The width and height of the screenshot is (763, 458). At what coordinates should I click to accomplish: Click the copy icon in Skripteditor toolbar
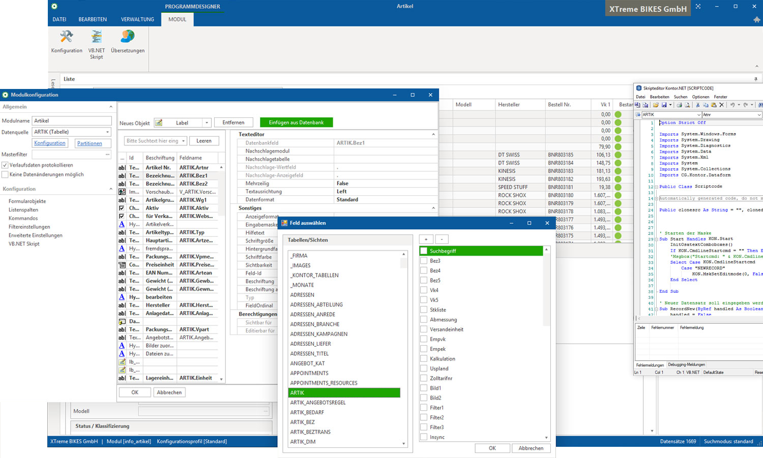[x=706, y=105]
